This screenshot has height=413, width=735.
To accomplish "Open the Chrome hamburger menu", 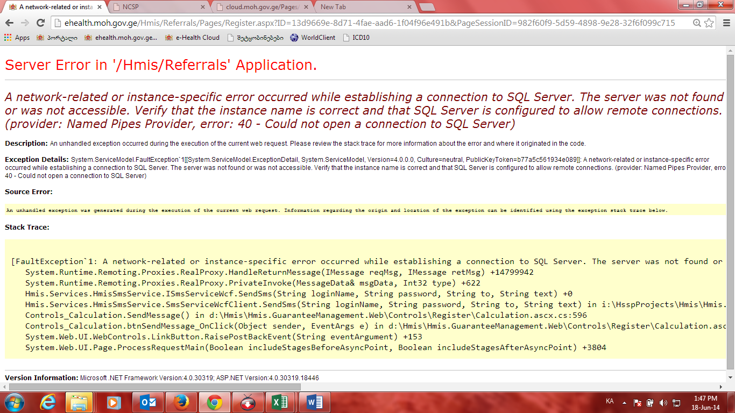I will pos(726,23).
